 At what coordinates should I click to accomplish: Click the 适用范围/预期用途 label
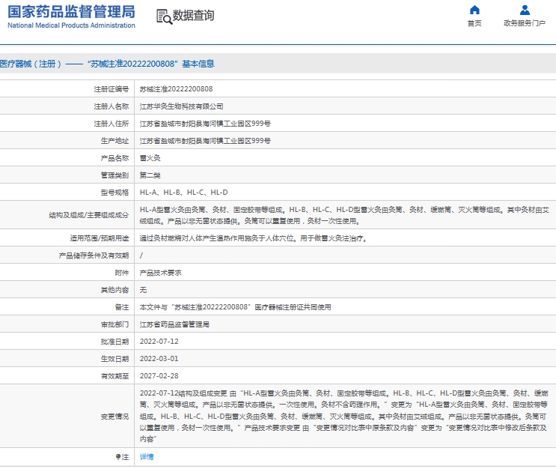click(x=100, y=238)
